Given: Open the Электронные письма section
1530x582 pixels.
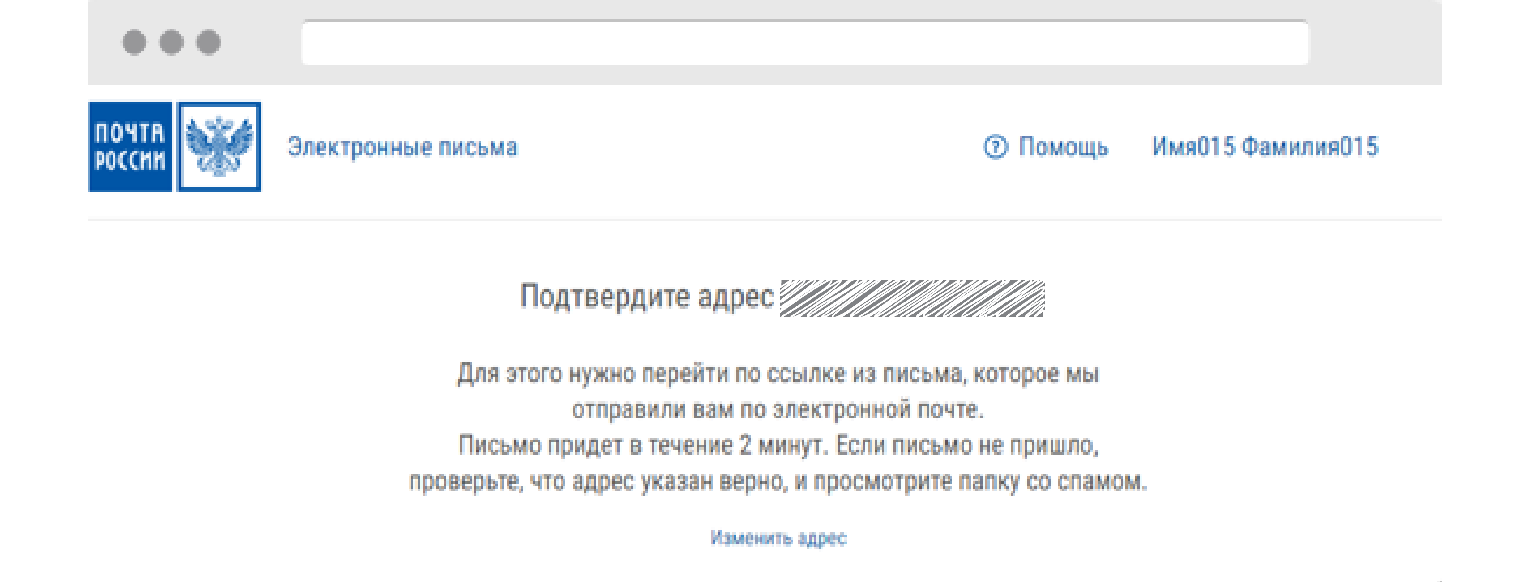Looking at the screenshot, I should pyautogui.click(x=403, y=147).
